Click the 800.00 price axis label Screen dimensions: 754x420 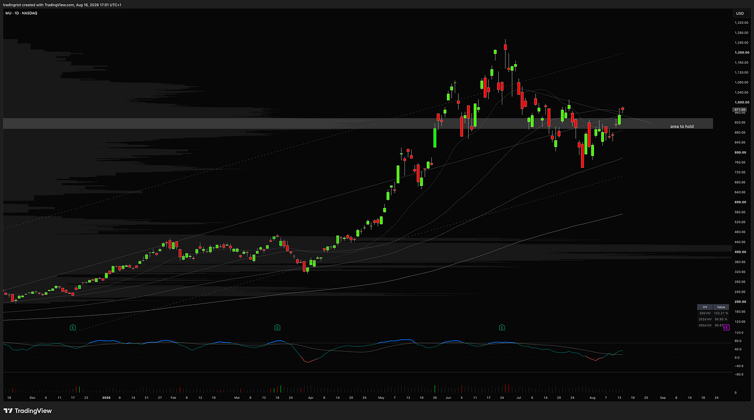[739, 152]
